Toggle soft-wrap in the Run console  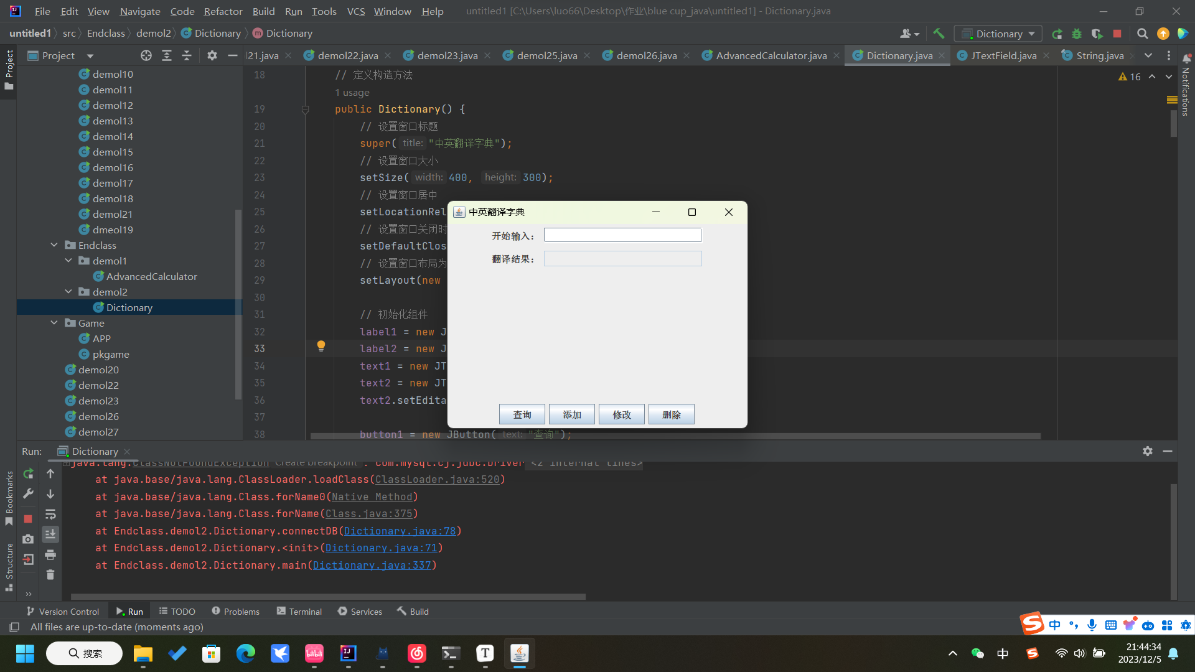50,515
